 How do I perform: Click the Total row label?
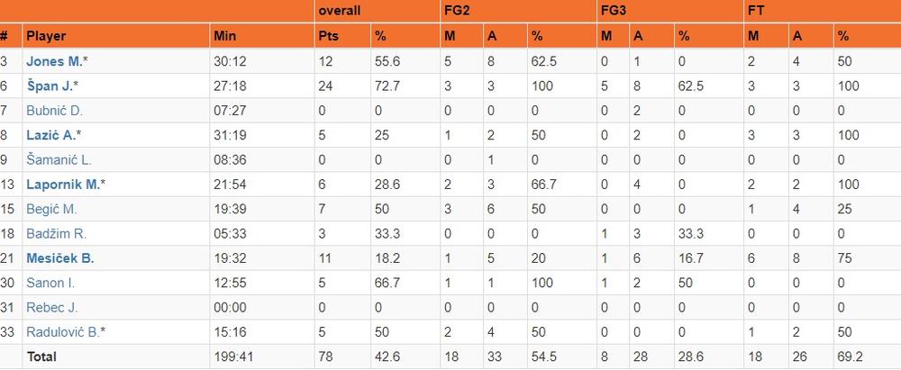pos(41,356)
